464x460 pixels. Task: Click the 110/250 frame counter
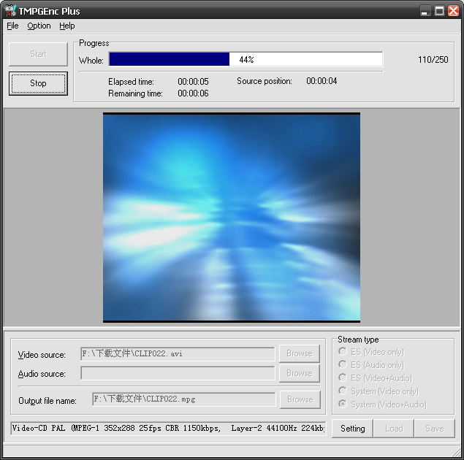click(433, 60)
